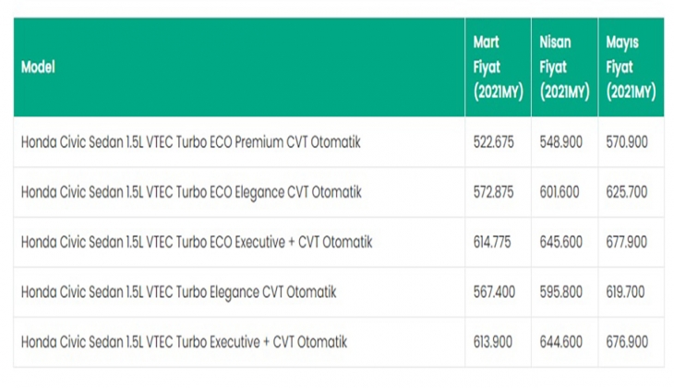
Task: Click the 625.700 May price
Action: [x=627, y=192]
